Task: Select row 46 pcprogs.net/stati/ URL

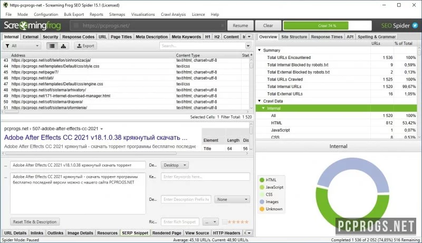Action: click(x=33, y=78)
